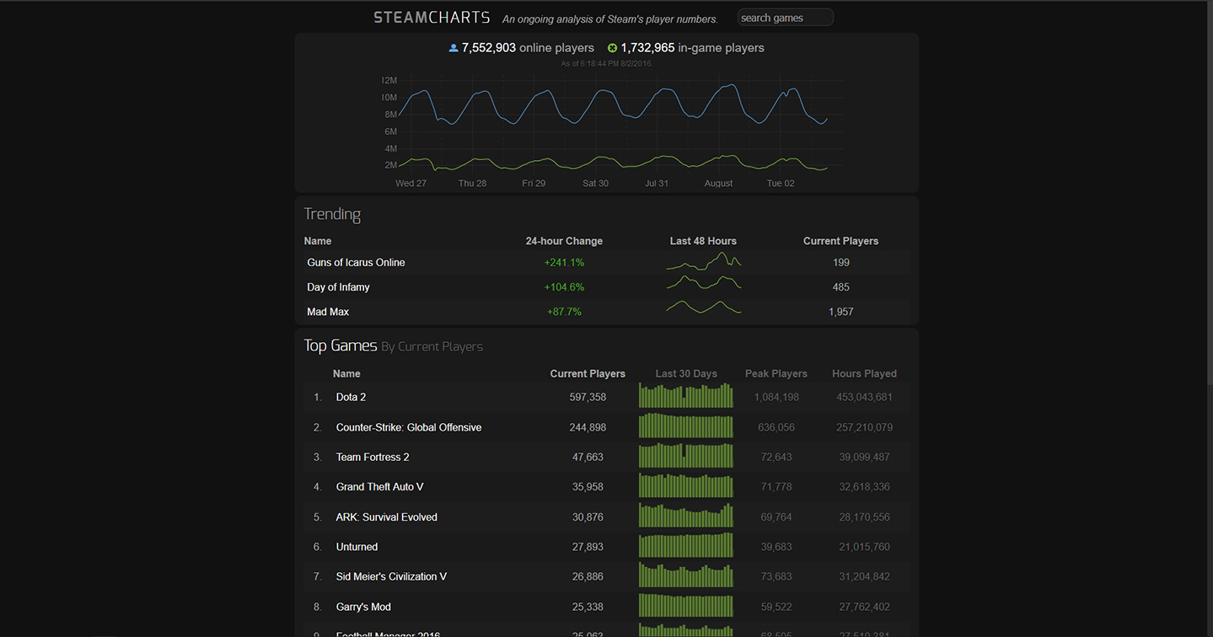Click the Dota 2 Last 30 Days bar chart
The width and height of the screenshot is (1213, 637).
(x=685, y=396)
